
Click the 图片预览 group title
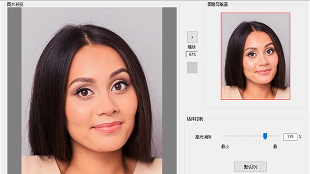pyautogui.click(x=15, y=4)
